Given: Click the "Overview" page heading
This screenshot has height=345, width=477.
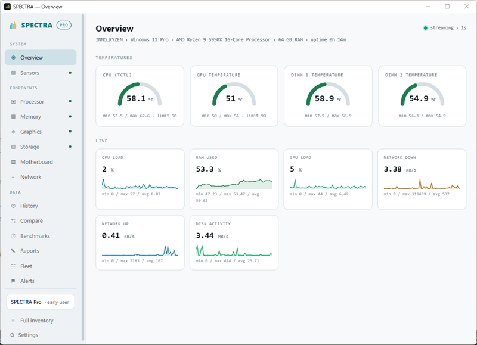Looking at the screenshot, I should tap(114, 29).
